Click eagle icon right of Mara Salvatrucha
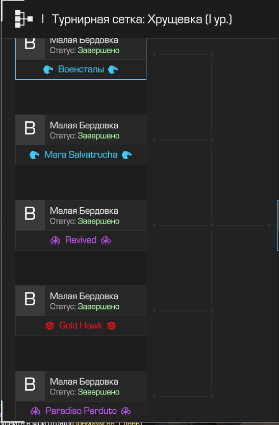The height and width of the screenshot is (425, 279). (127, 155)
